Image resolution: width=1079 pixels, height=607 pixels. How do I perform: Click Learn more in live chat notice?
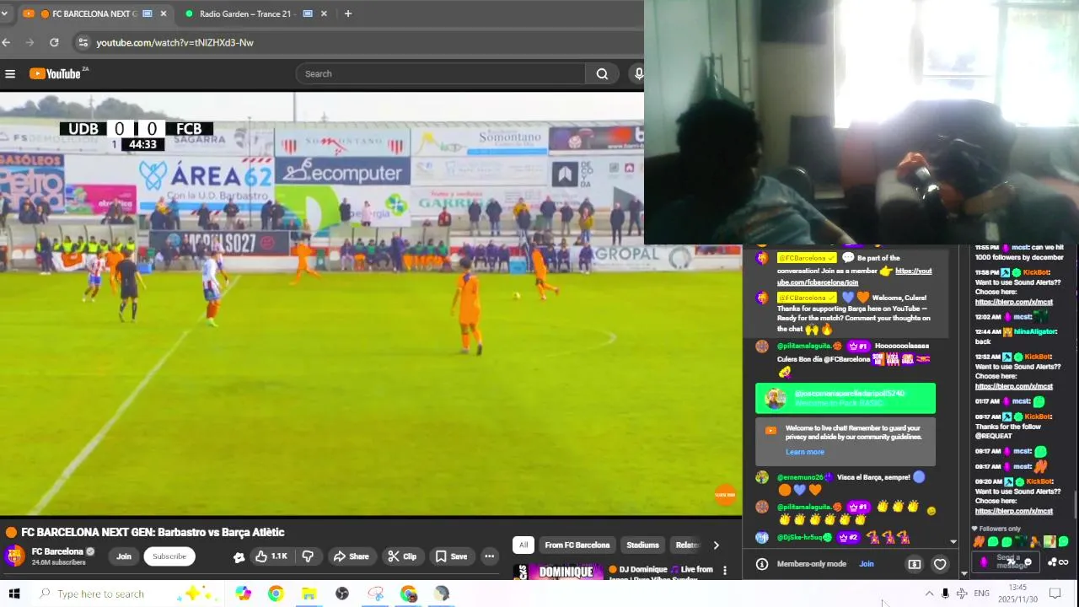pyautogui.click(x=804, y=452)
